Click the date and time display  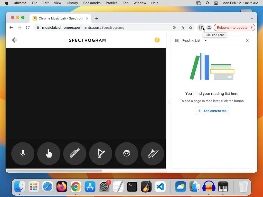(240, 3)
